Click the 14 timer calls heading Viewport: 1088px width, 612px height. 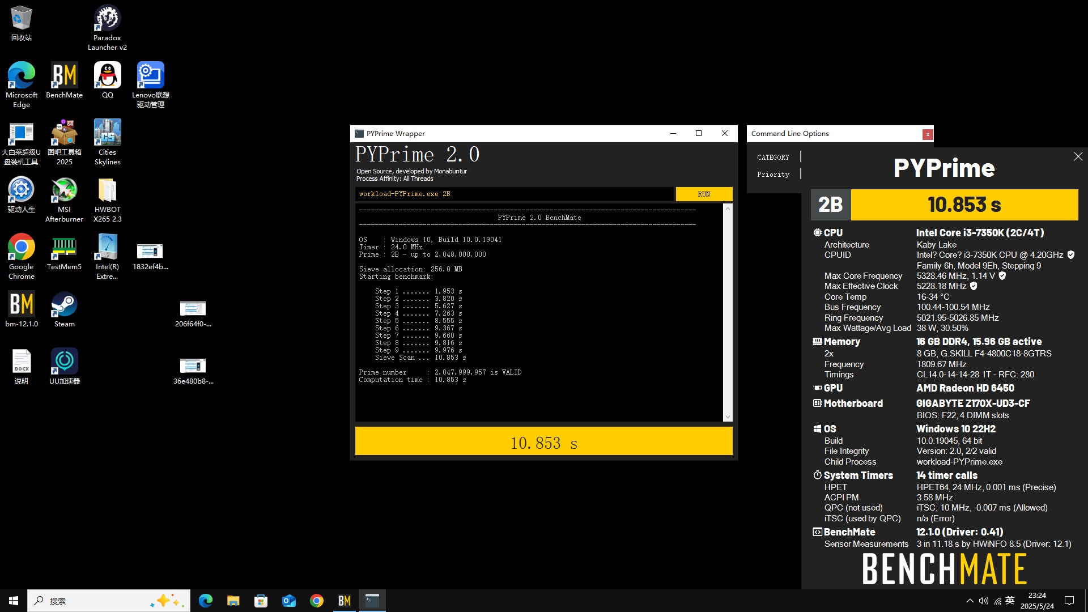946,475
